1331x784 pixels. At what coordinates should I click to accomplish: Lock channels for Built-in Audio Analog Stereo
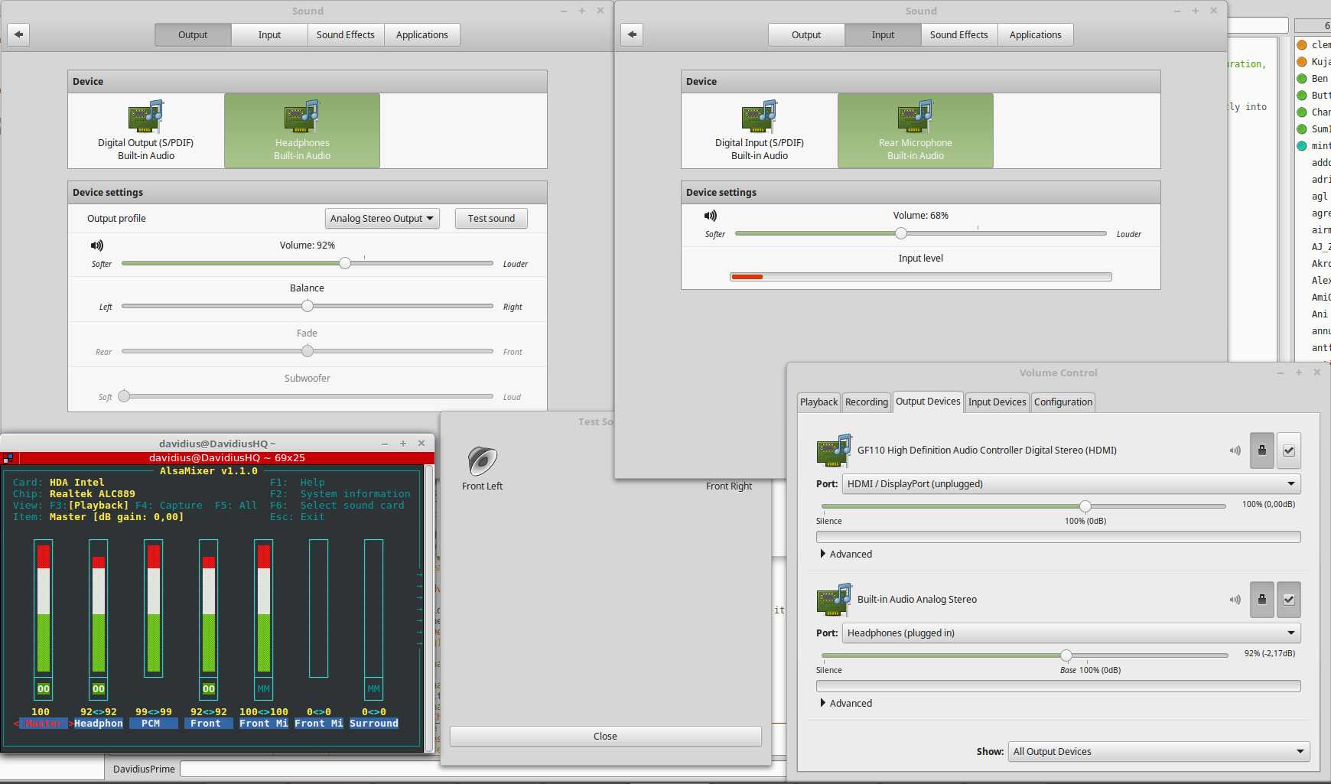(x=1262, y=600)
